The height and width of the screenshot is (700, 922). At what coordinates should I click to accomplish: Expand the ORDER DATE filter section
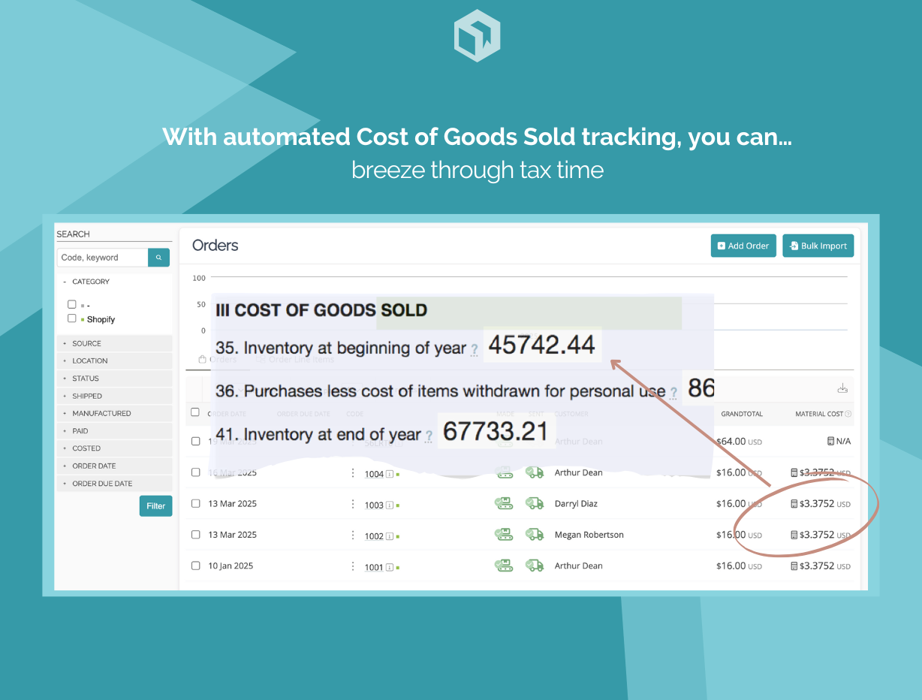coord(114,466)
